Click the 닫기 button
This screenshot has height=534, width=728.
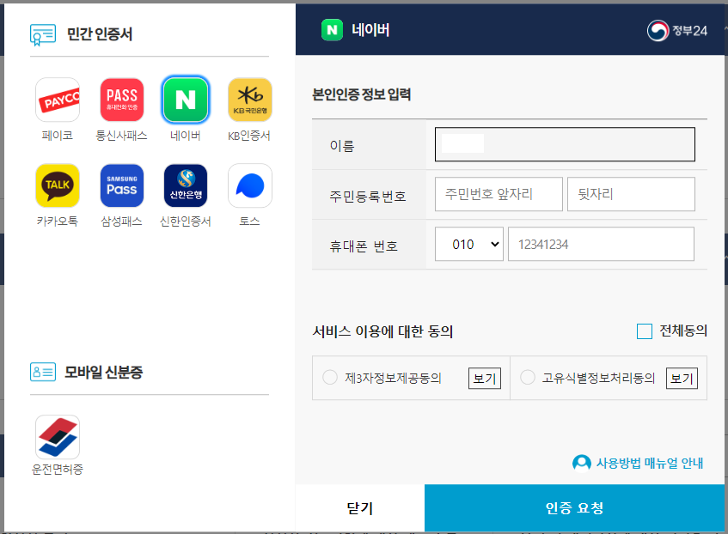click(360, 508)
